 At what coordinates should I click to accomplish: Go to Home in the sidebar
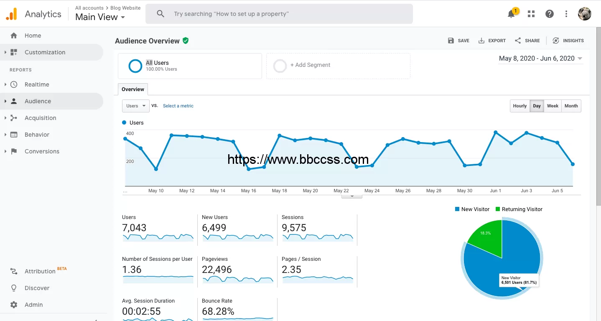33,36
